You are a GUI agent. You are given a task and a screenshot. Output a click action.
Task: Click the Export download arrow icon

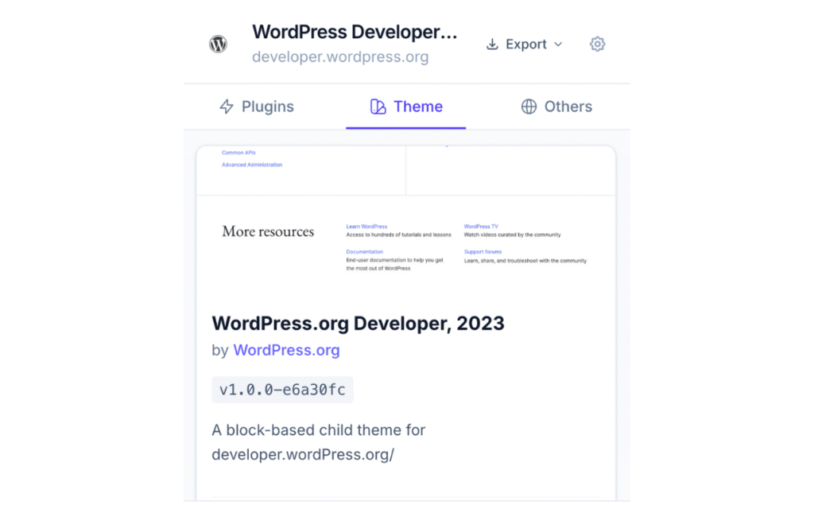[x=493, y=45]
